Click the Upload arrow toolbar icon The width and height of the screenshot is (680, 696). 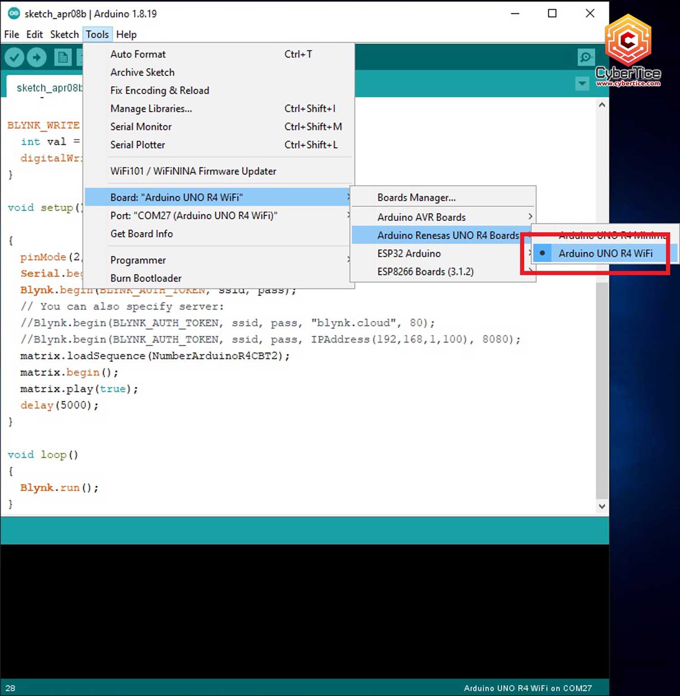point(37,58)
